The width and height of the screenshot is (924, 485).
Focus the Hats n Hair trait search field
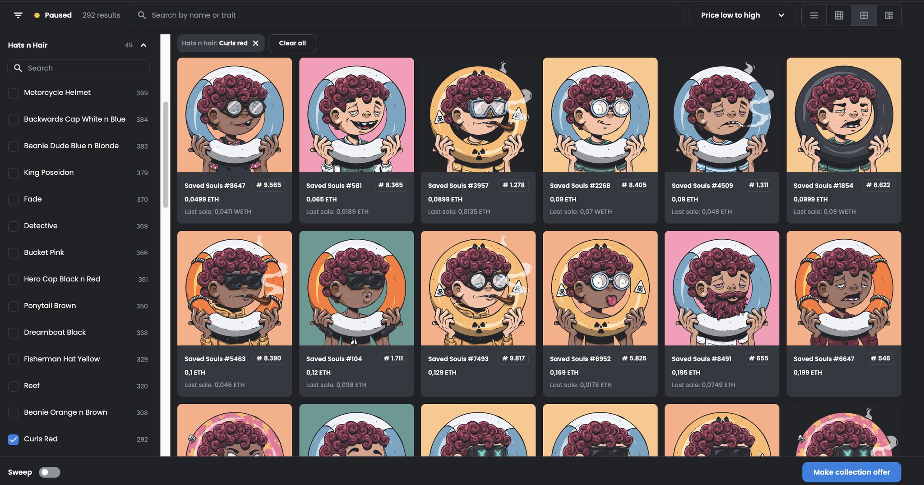click(79, 68)
